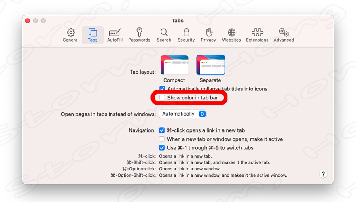
Task: Click 'Opens a link in a new window.' text
Action: tap(190, 169)
